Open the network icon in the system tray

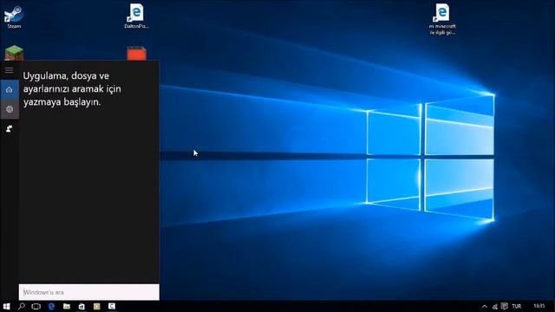click(495, 306)
